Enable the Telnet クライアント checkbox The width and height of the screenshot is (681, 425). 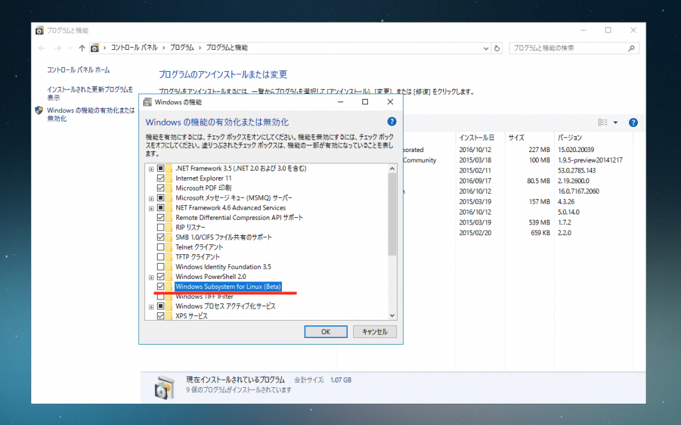[160, 247]
